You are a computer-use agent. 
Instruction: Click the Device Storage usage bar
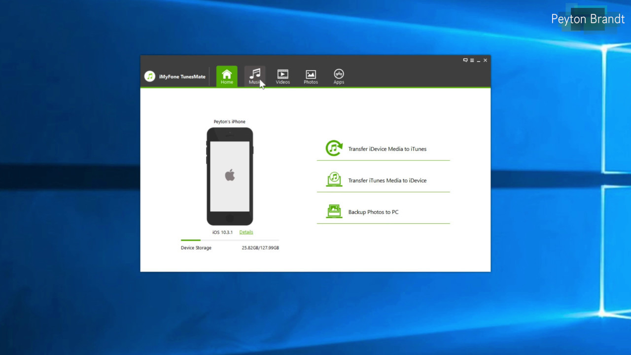(230, 240)
